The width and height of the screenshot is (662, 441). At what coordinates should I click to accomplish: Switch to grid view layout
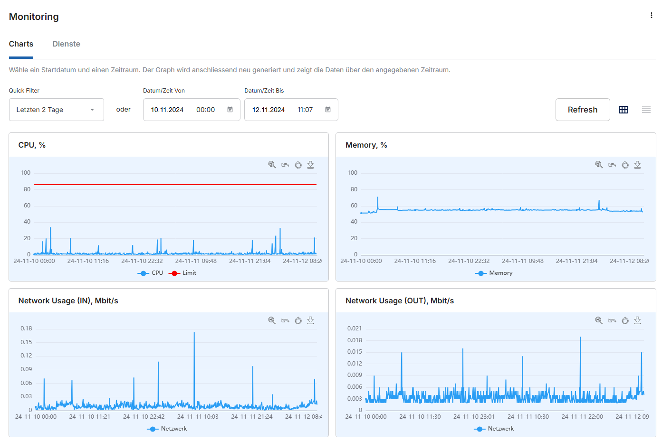click(624, 110)
